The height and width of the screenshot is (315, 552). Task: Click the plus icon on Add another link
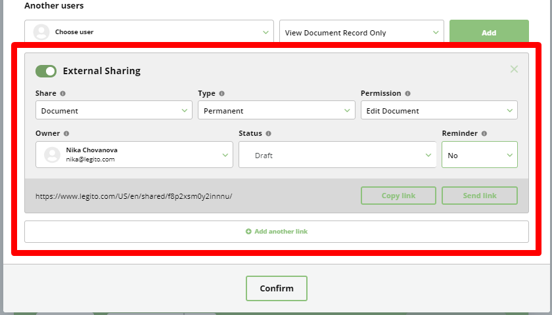tap(248, 231)
